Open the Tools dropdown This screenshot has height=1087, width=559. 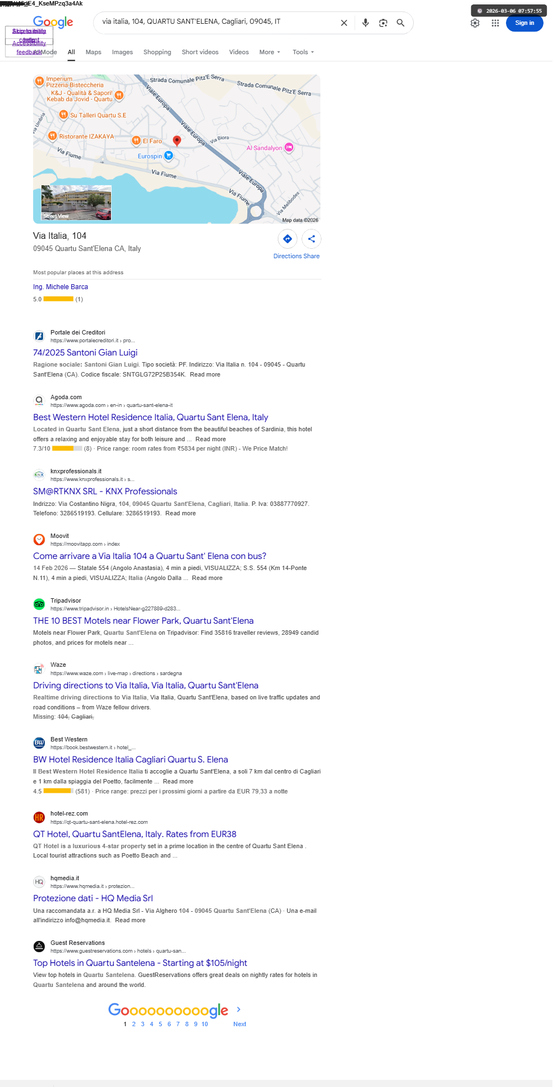click(x=303, y=52)
